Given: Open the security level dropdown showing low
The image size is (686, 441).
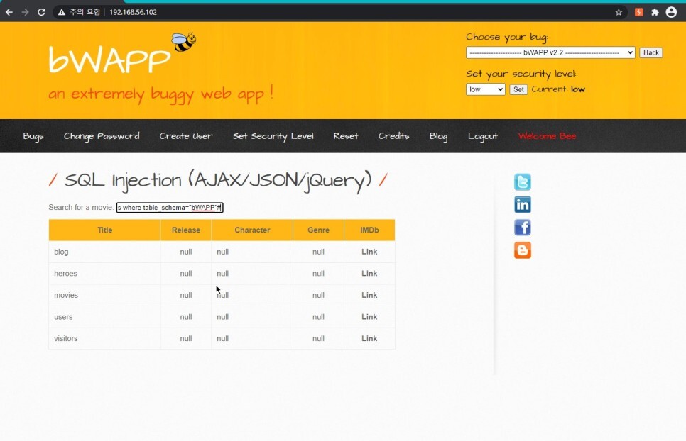Looking at the screenshot, I should click(485, 89).
